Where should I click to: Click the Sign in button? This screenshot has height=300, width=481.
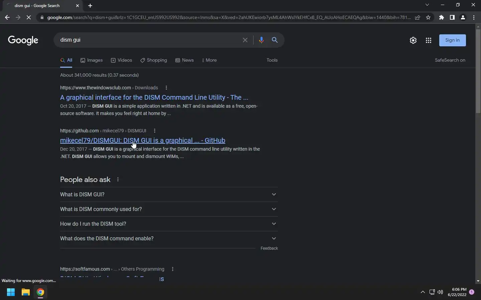pyautogui.click(x=453, y=40)
